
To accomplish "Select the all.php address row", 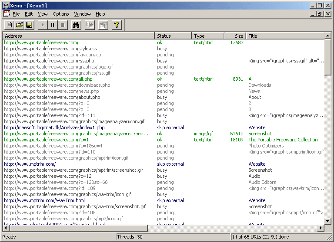I will point(164,79).
